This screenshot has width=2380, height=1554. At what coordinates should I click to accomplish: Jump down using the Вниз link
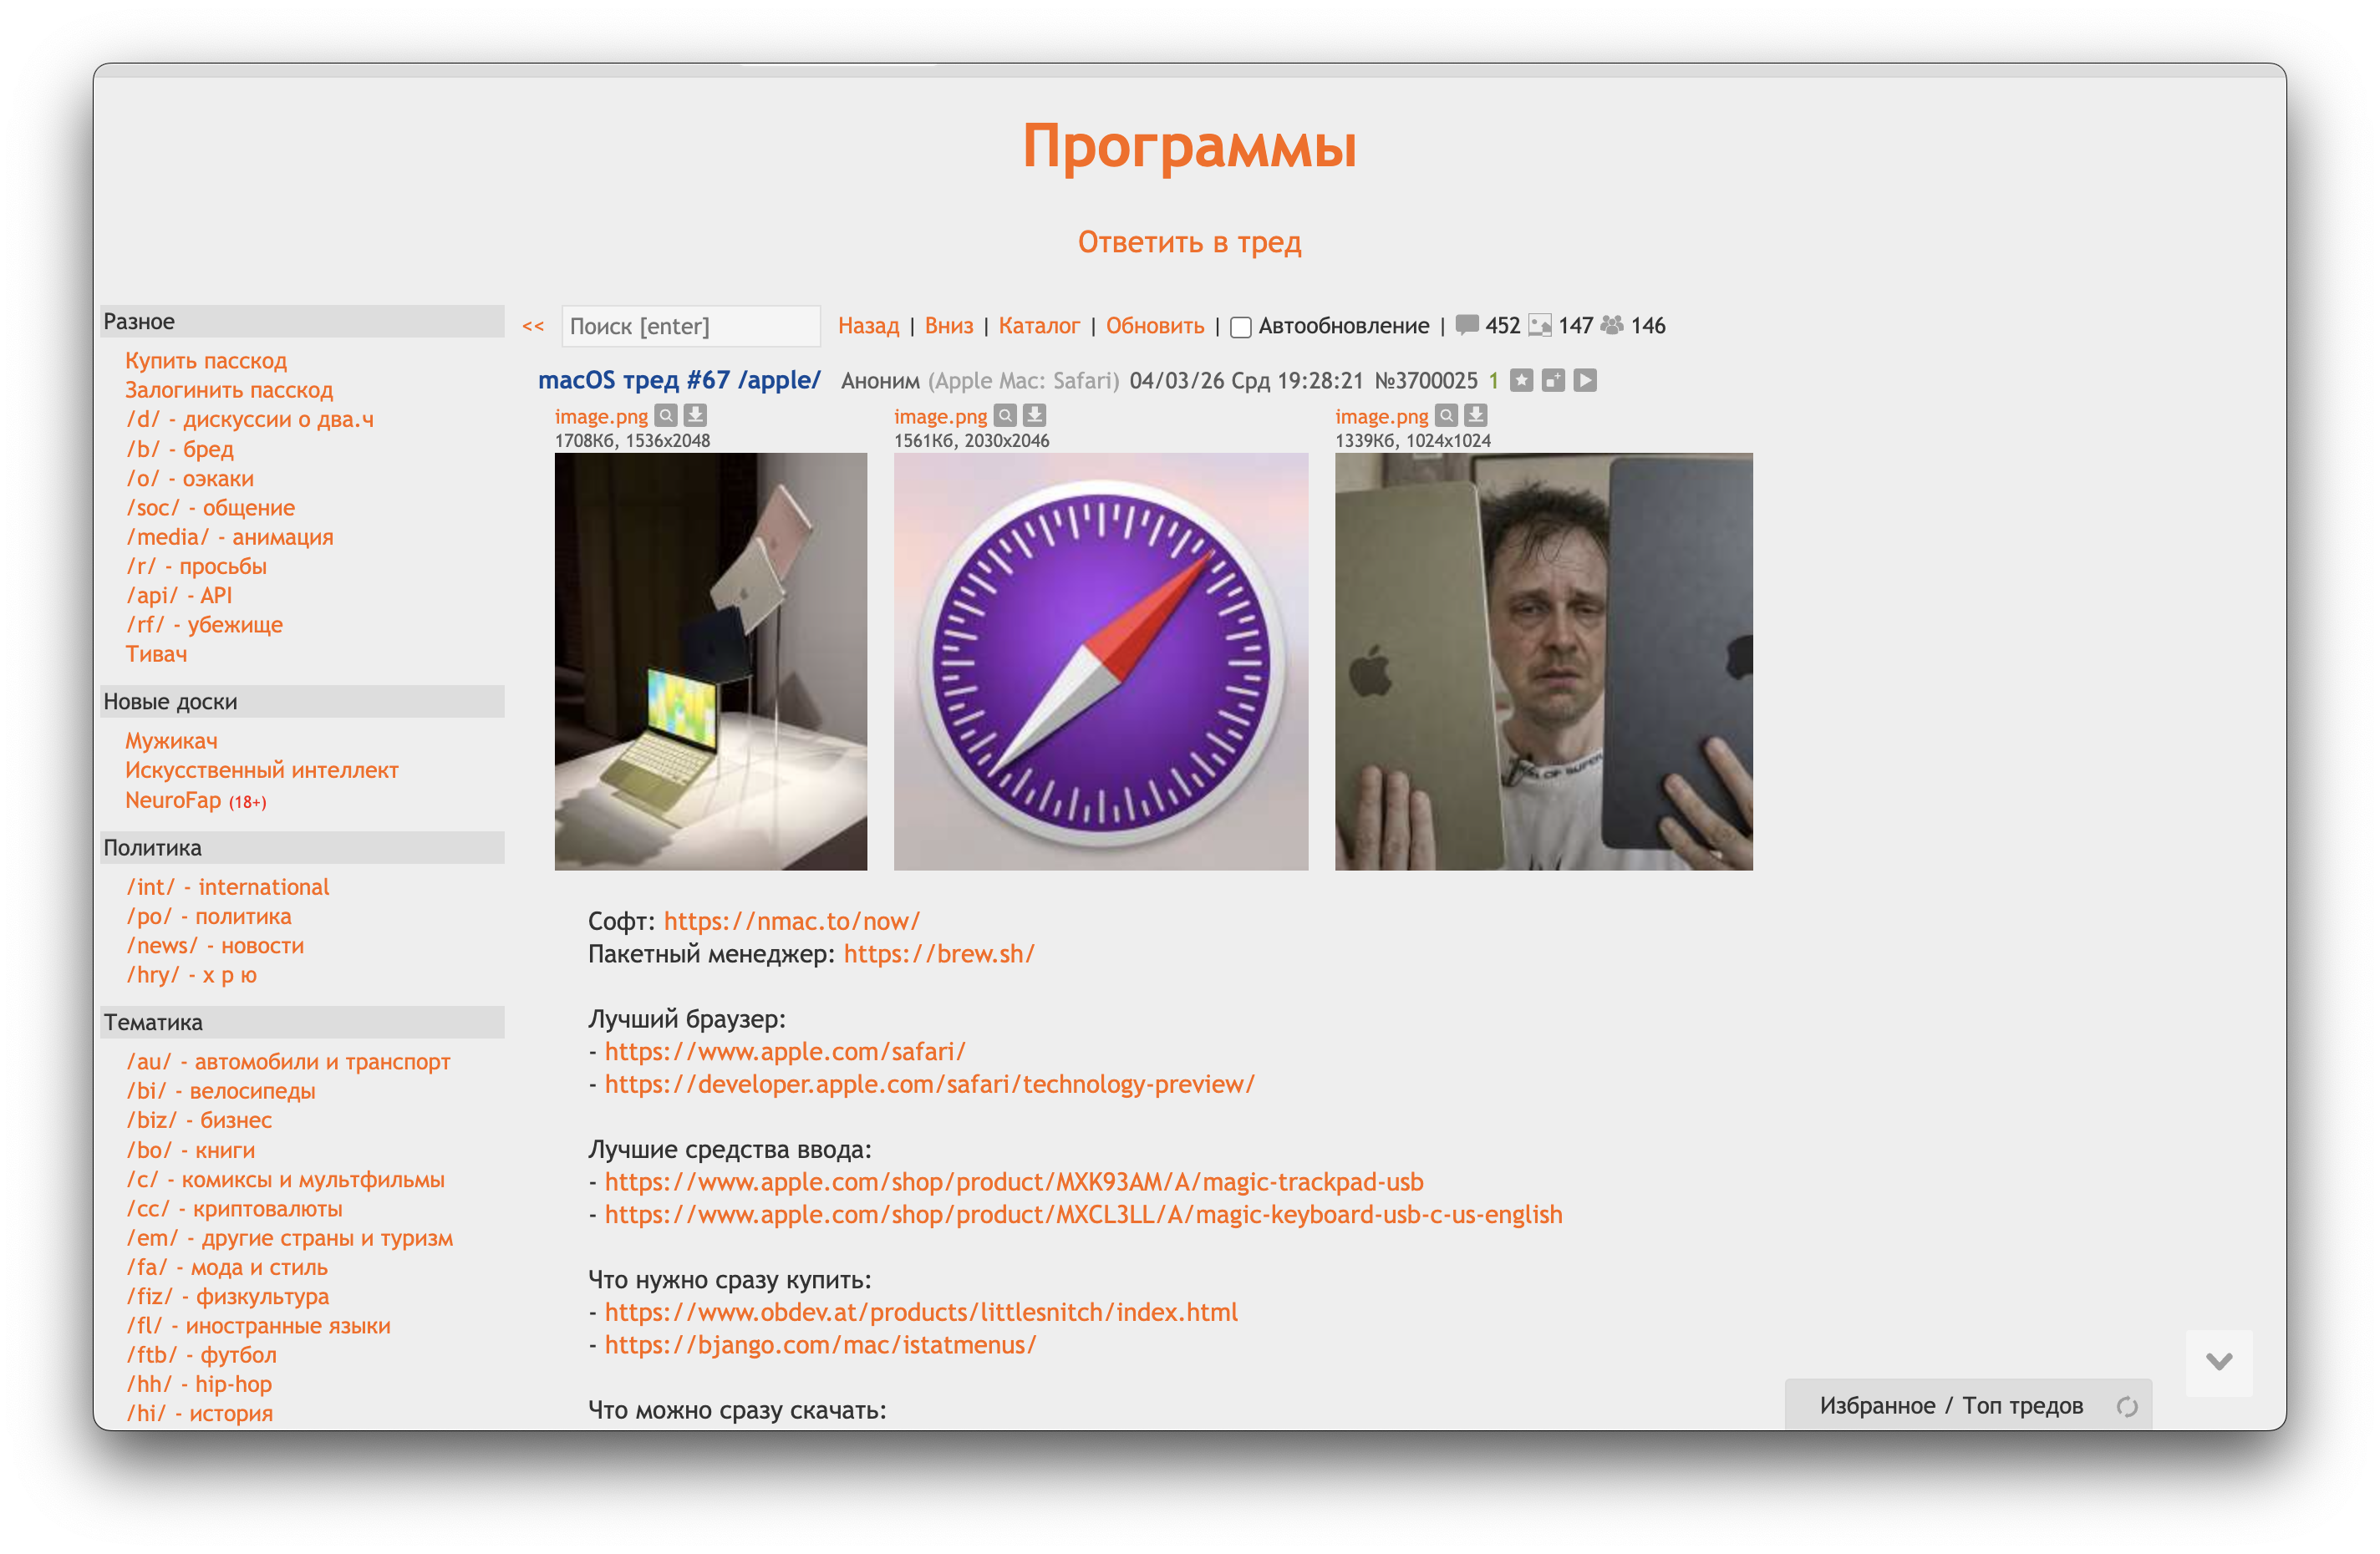coord(948,325)
